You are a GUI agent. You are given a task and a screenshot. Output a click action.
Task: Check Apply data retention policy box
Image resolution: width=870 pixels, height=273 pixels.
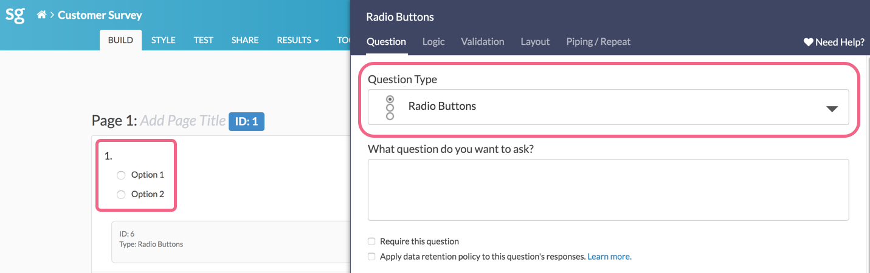click(371, 257)
